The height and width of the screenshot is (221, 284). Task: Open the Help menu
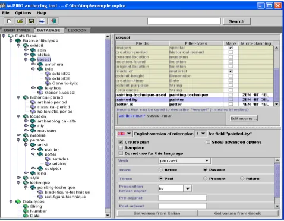coord(42,13)
